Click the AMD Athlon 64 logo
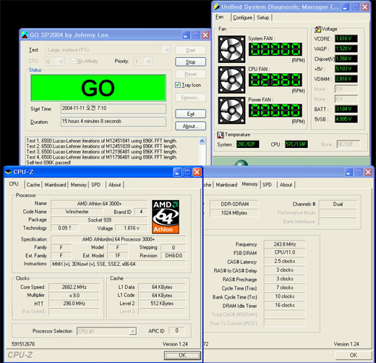 (166, 217)
